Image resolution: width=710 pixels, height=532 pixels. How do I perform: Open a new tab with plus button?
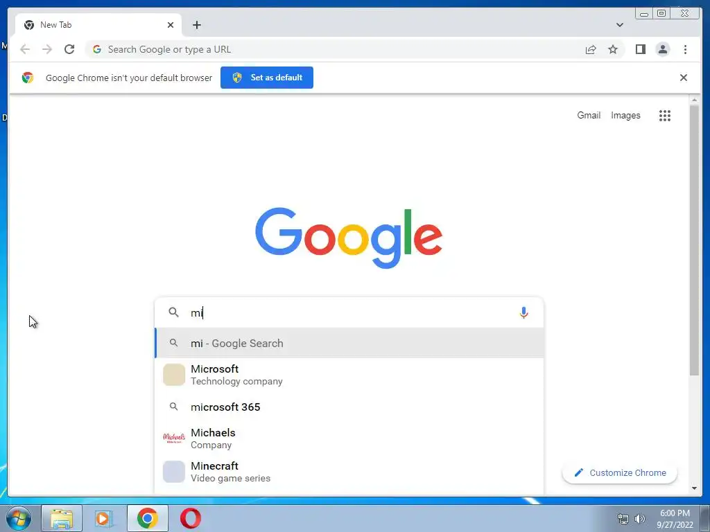tap(196, 25)
